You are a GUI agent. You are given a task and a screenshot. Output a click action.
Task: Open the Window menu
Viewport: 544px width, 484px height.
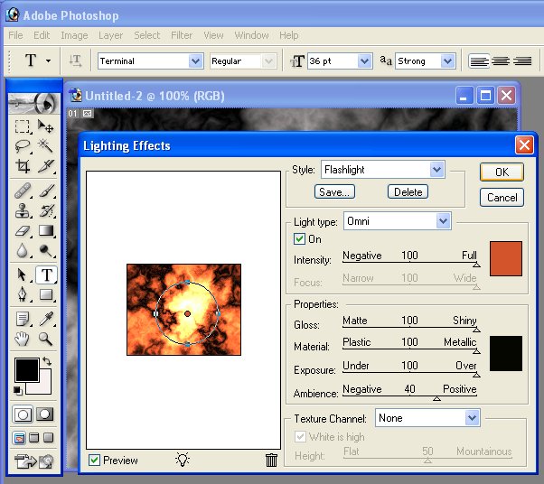click(251, 35)
